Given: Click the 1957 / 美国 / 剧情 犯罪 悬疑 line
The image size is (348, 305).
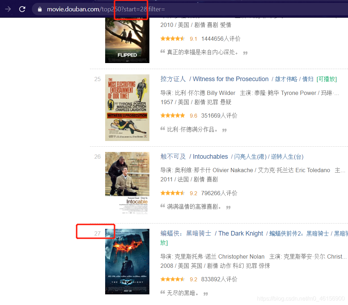Looking at the screenshot, I should (x=196, y=102).
